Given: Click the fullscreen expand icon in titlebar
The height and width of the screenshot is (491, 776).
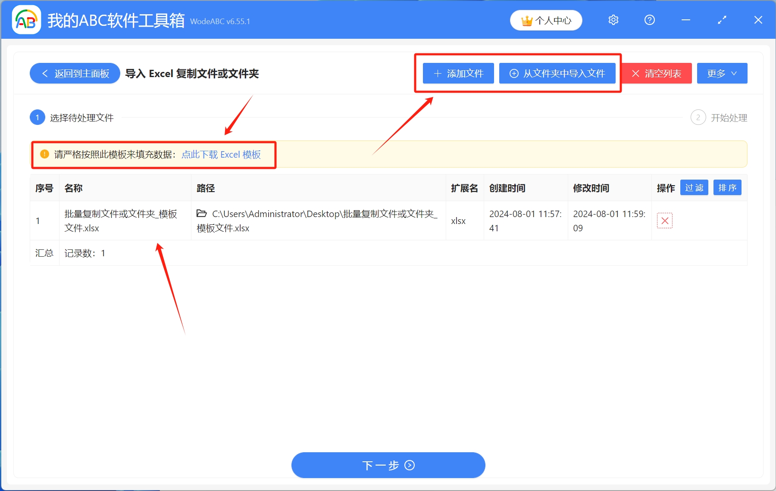Looking at the screenshot, I should pyautogui.click(x=722, y=20).
